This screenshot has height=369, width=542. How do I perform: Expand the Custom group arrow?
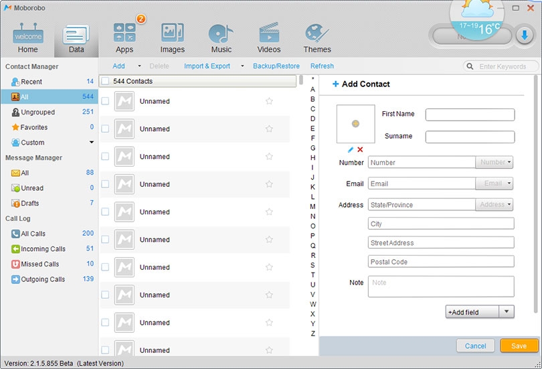click(92, 142)
